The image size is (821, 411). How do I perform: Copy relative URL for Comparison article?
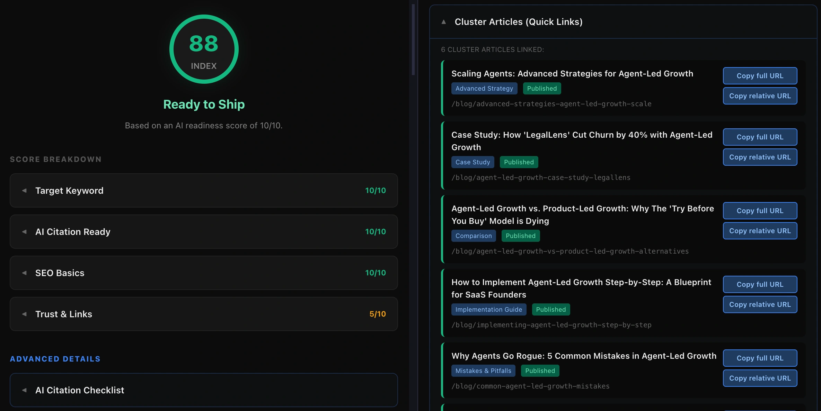click(760, 231)
